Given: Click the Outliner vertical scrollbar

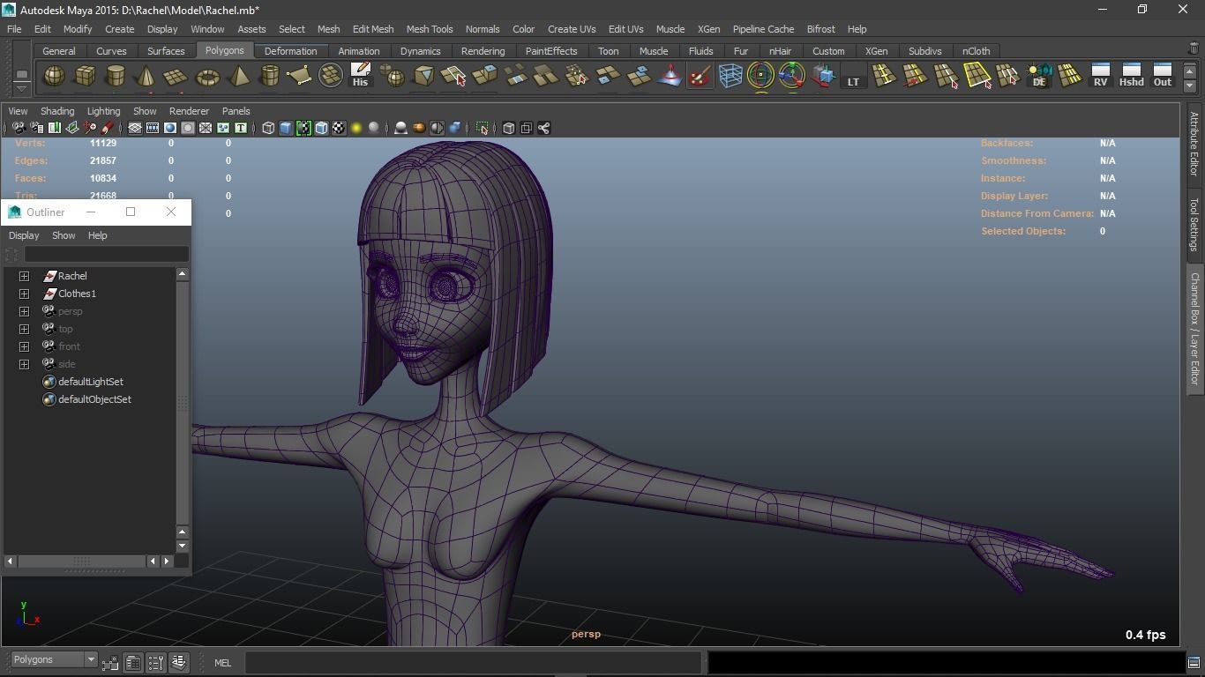Looking at the screenshot, I should pyautogui.click(x=183, y=403).
